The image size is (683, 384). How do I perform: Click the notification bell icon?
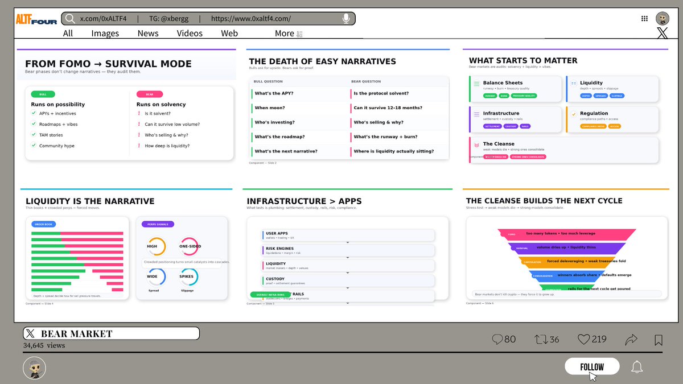tap(637, 367)
